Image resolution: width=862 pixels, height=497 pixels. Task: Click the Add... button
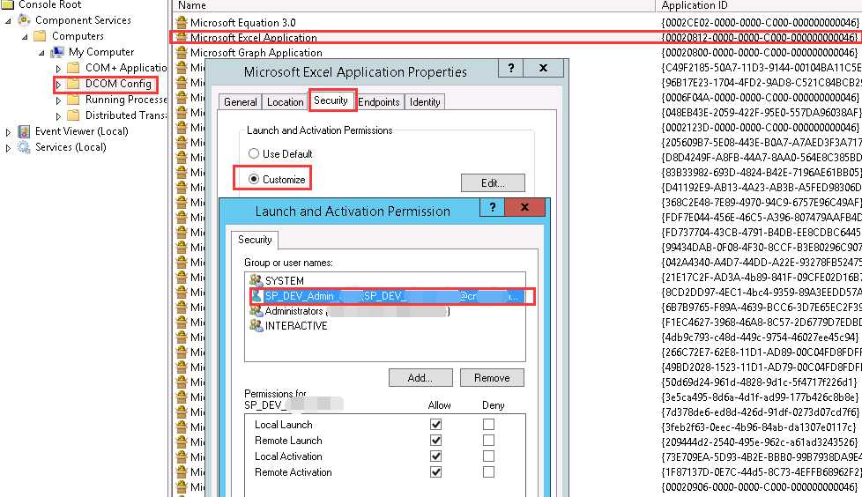coord(420,378)
